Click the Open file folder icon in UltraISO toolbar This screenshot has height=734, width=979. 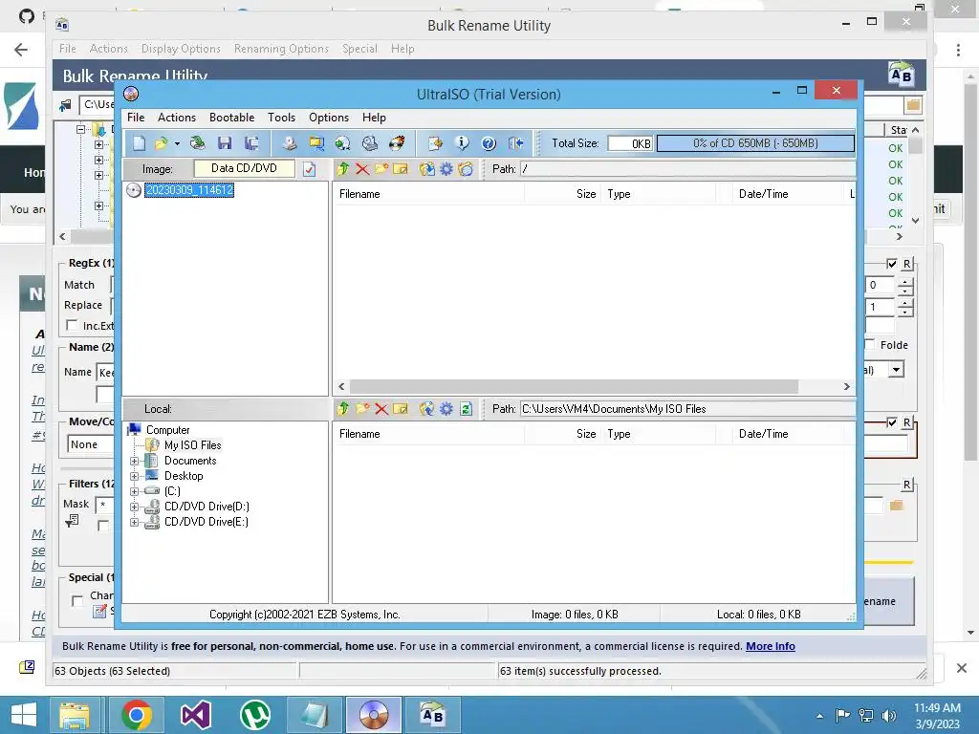tap(161, 143)
